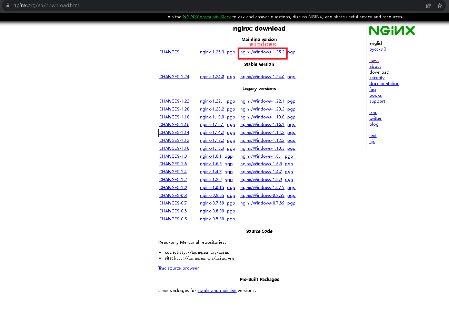Download nginx-1.2.9 source
This screenshot has height=315, width=449.
tap(211, 180)
